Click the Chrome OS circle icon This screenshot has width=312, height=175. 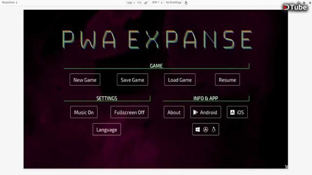click(x=206, y=130)
